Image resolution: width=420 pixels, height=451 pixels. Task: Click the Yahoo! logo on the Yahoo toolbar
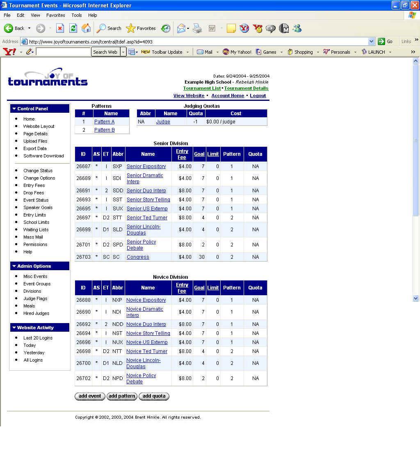click(x=9, y=52)
